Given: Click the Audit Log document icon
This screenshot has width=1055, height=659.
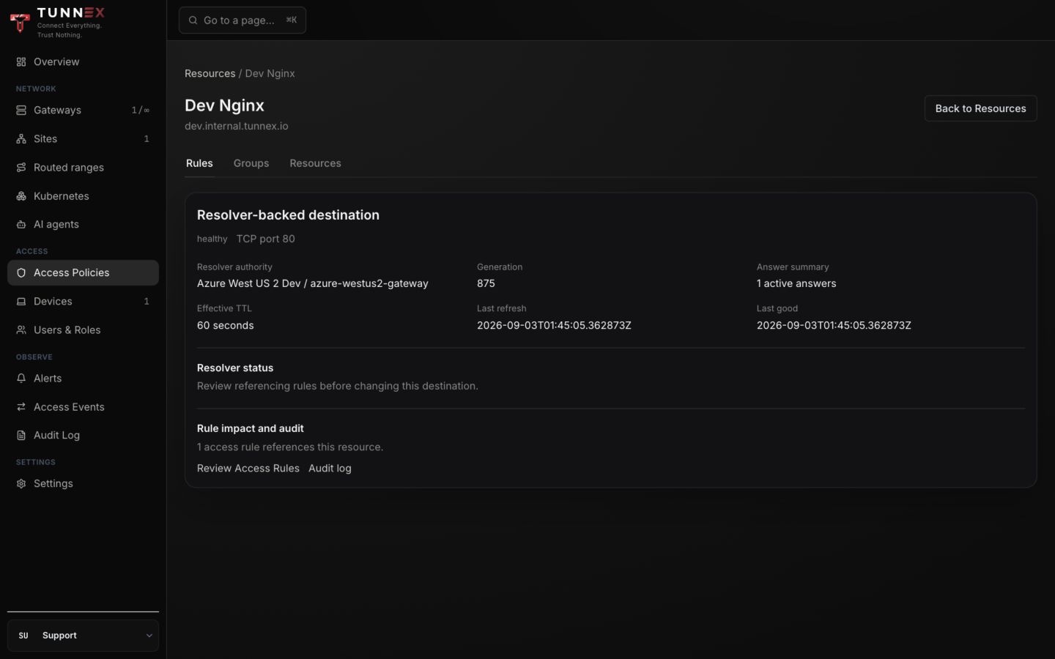Looking at the screenshot, I should pos(21,436).
